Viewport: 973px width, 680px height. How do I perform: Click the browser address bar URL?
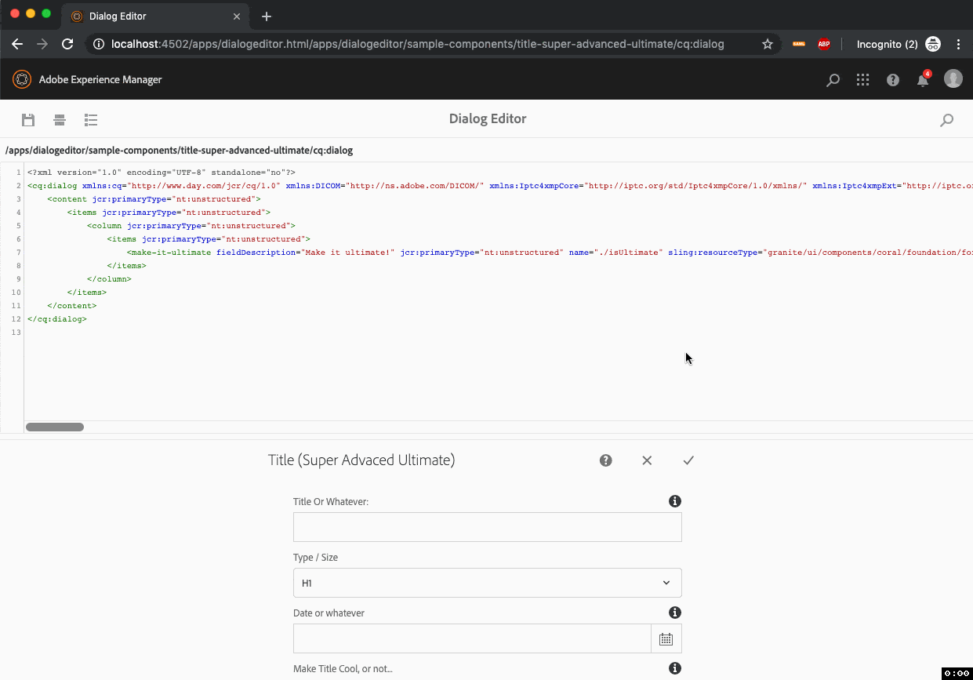[418, 44]
